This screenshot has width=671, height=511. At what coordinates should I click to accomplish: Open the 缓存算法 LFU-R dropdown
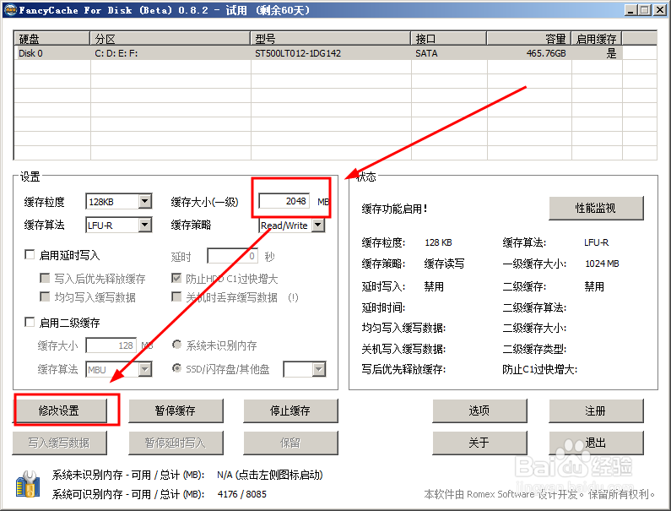coord(145,225)
